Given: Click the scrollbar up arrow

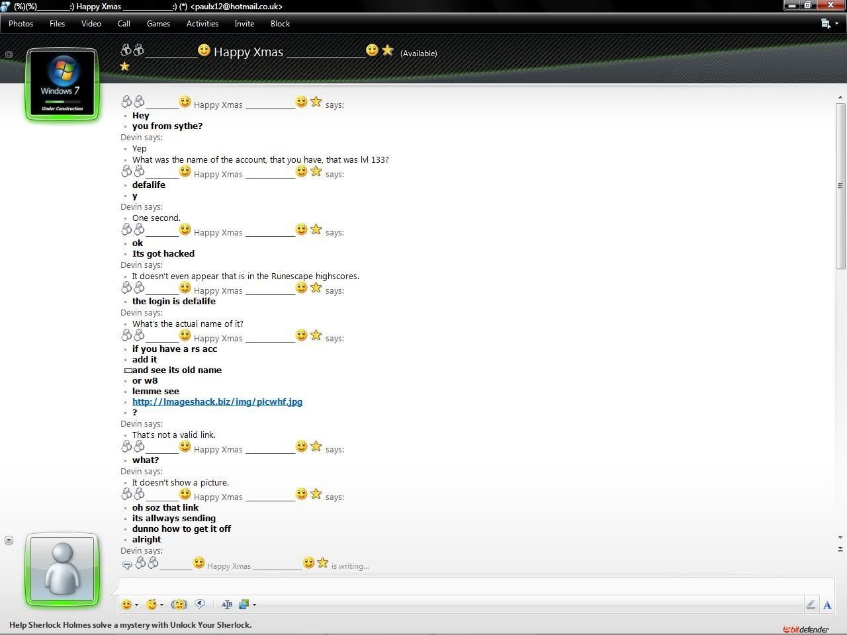Looking at the screenshot, I should pyautogui.click(x=840, y=98).
